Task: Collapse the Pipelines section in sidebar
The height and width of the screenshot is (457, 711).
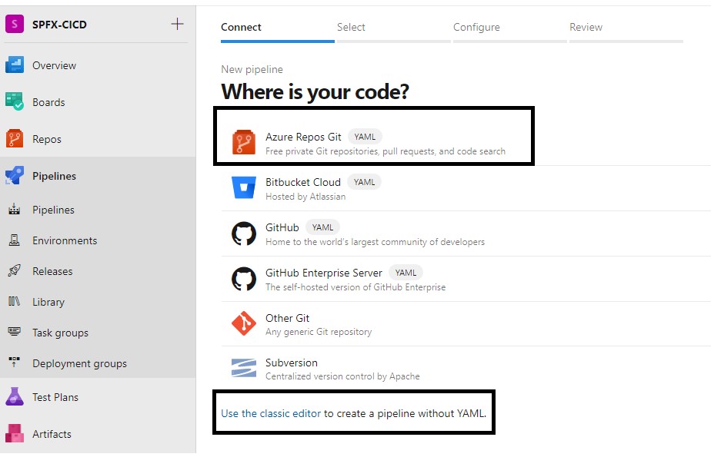Action: [x=54, y=176]
